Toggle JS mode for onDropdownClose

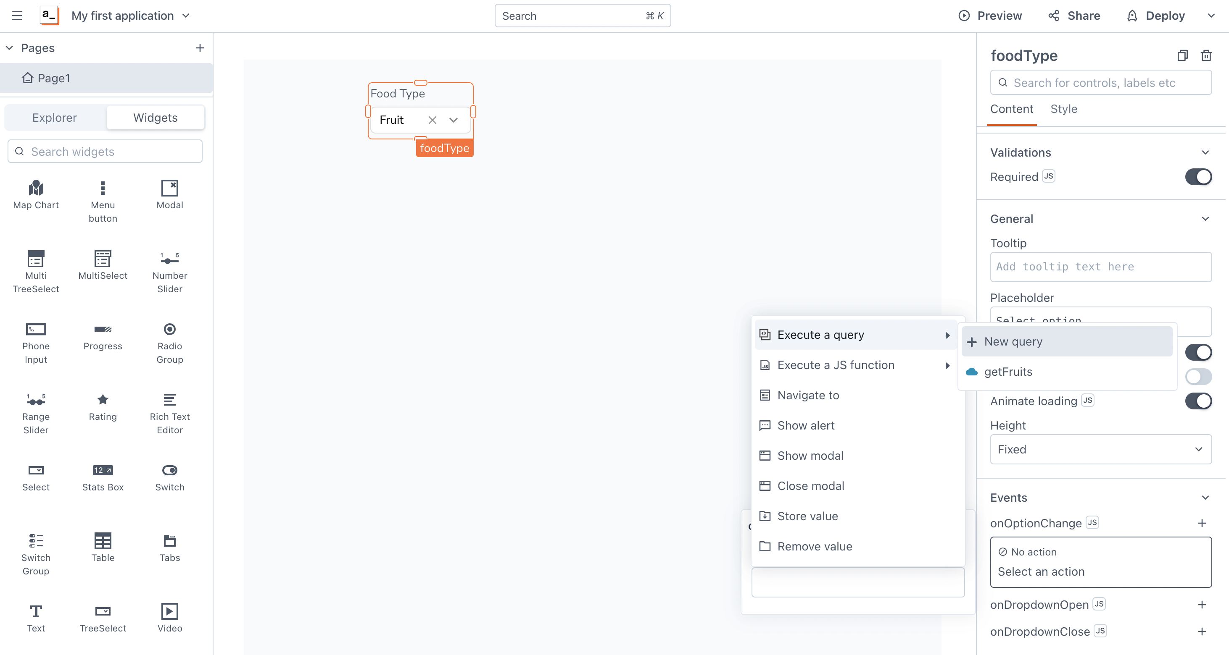(1100, 631)
